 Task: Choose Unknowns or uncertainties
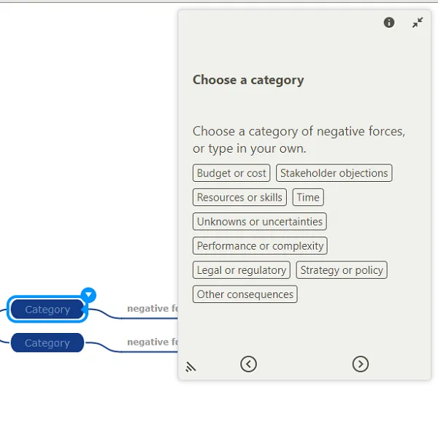259,221
